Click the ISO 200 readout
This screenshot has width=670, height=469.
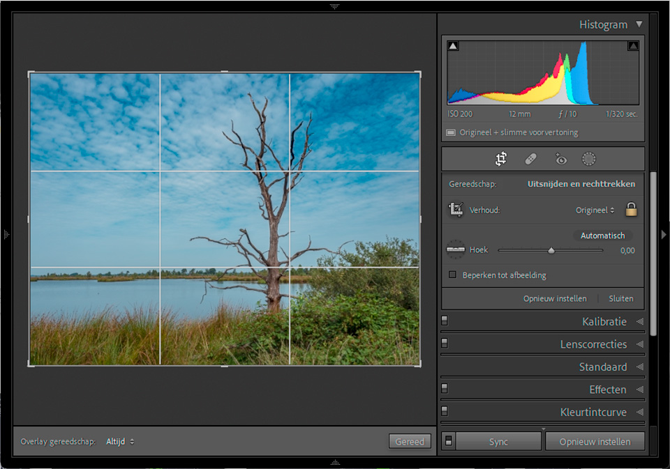click(460, 114)
